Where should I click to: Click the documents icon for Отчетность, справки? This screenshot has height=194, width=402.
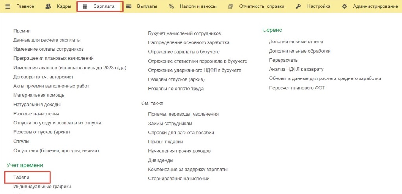[x=231, y=6]
